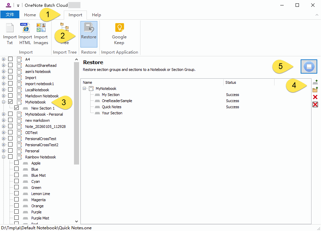The height and width of the screenshot is (231, 321).
Task: Open the Help tab
Action: click(96, 15)
